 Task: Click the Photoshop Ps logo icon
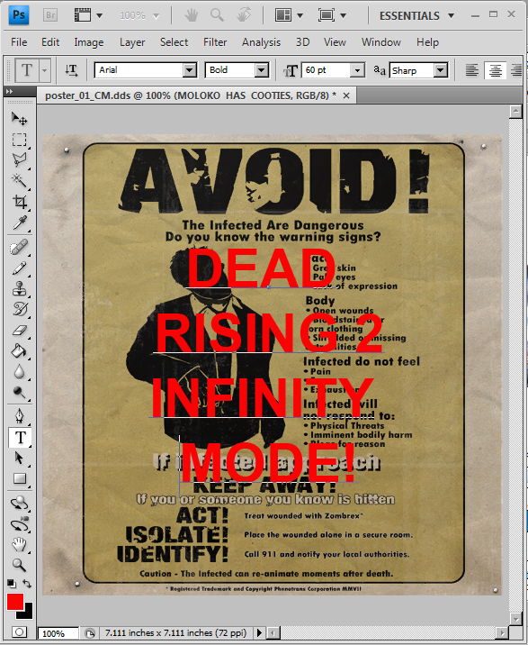tap(19, 15)
